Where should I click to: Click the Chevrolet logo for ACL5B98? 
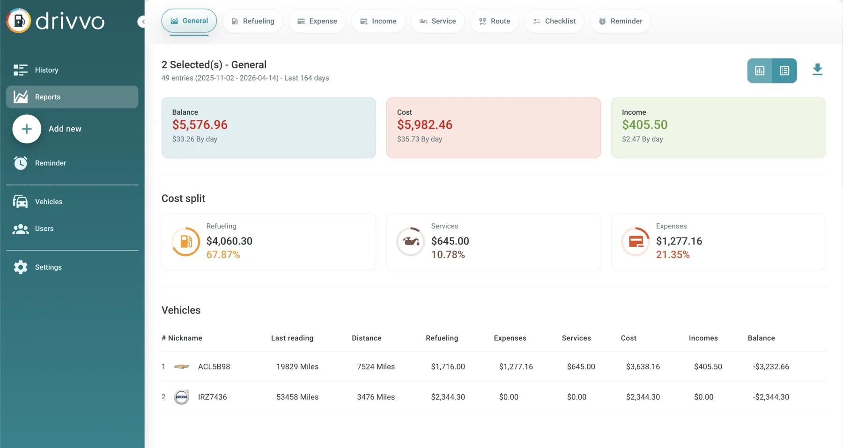pyautogui.click(x=182, y=367)
